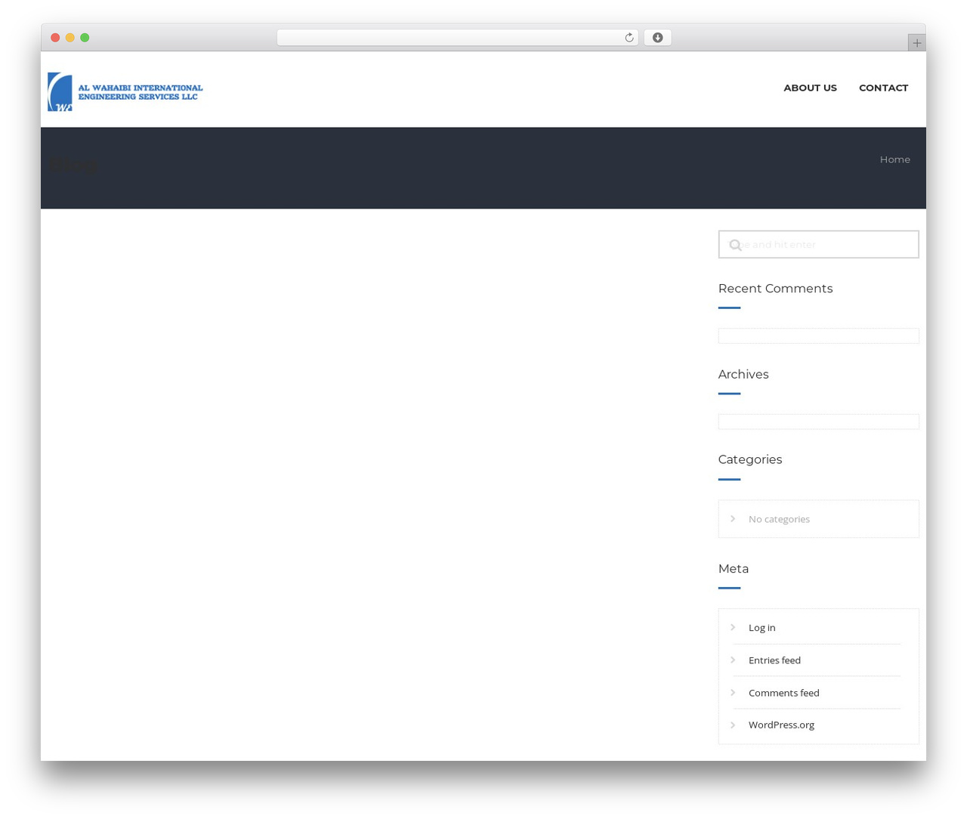Screen dimensions: 967x819
Task: Click the Al Wahaibi International logo
Action: click(x=125, y=92)
